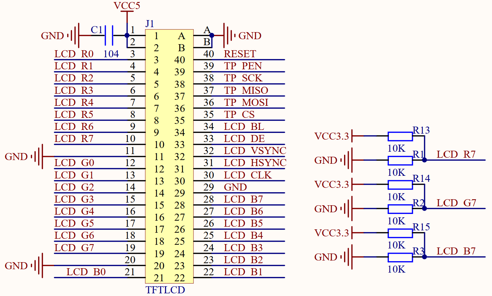Select the TP_MISO net label
This screenshot has width=492, height=296.
point(246,90)
